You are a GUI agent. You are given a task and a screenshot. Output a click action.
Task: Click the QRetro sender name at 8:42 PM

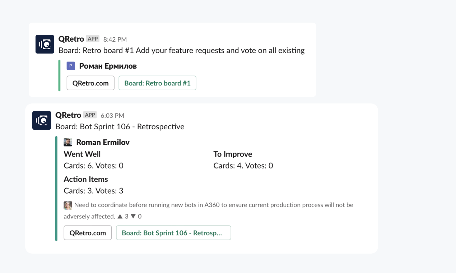pos(71,39)
